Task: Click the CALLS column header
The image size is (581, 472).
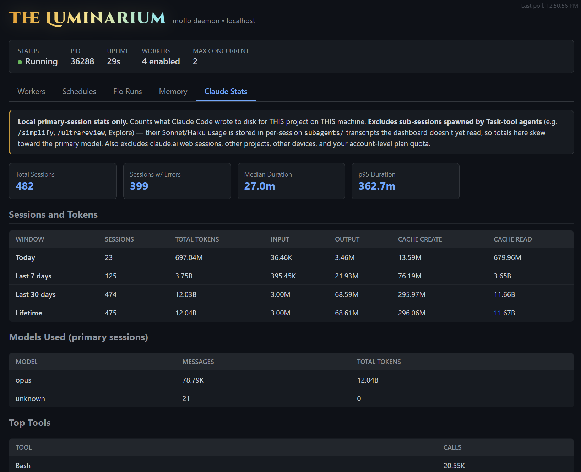Action: click(x=452, y=447)
